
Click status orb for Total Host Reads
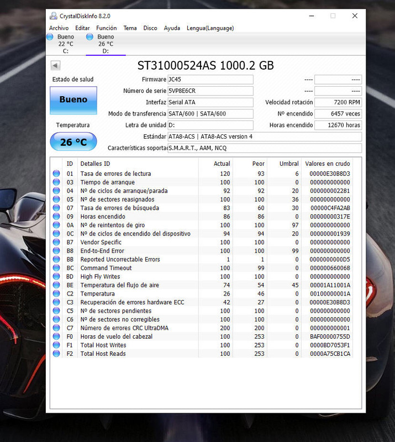pos(56,353)
